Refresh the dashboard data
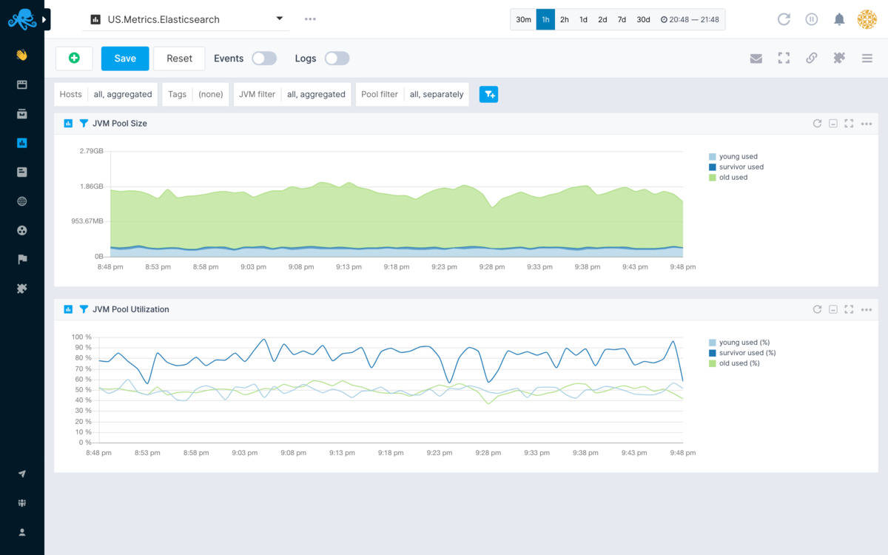 pyautogui.click(x=784, y=19)
